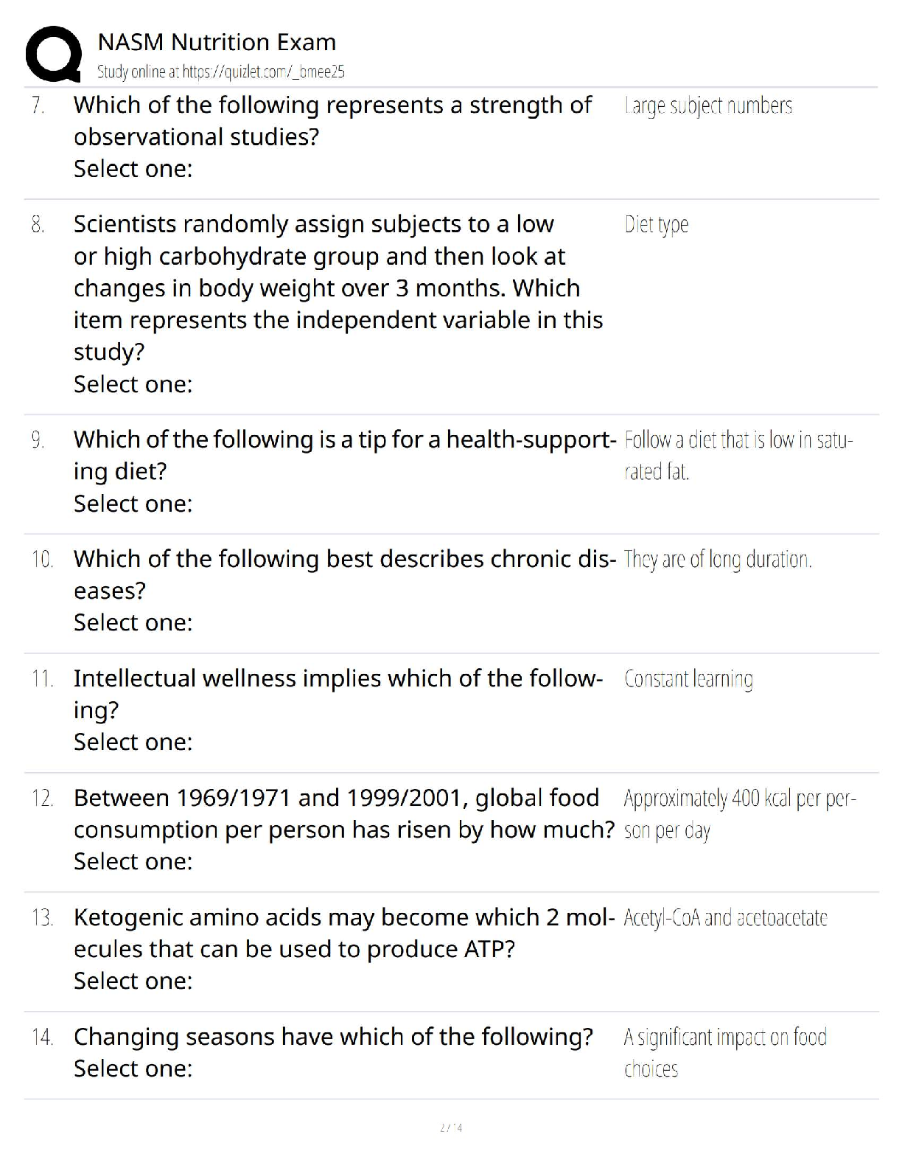Select the health-supporting diet question
The height and width of the screenshot is (1168, 902).
point(344,455)
